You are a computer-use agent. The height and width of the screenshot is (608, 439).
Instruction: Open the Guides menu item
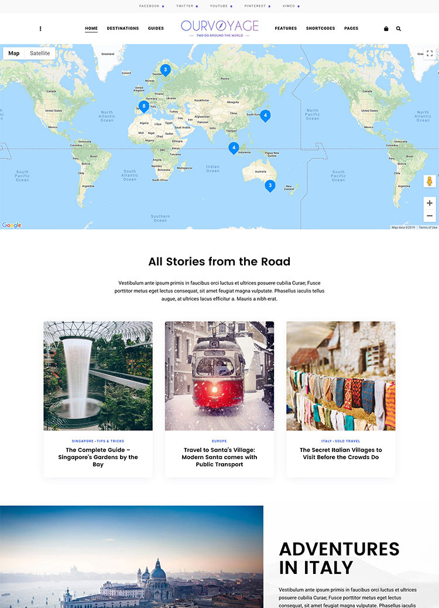click(156, 29)
